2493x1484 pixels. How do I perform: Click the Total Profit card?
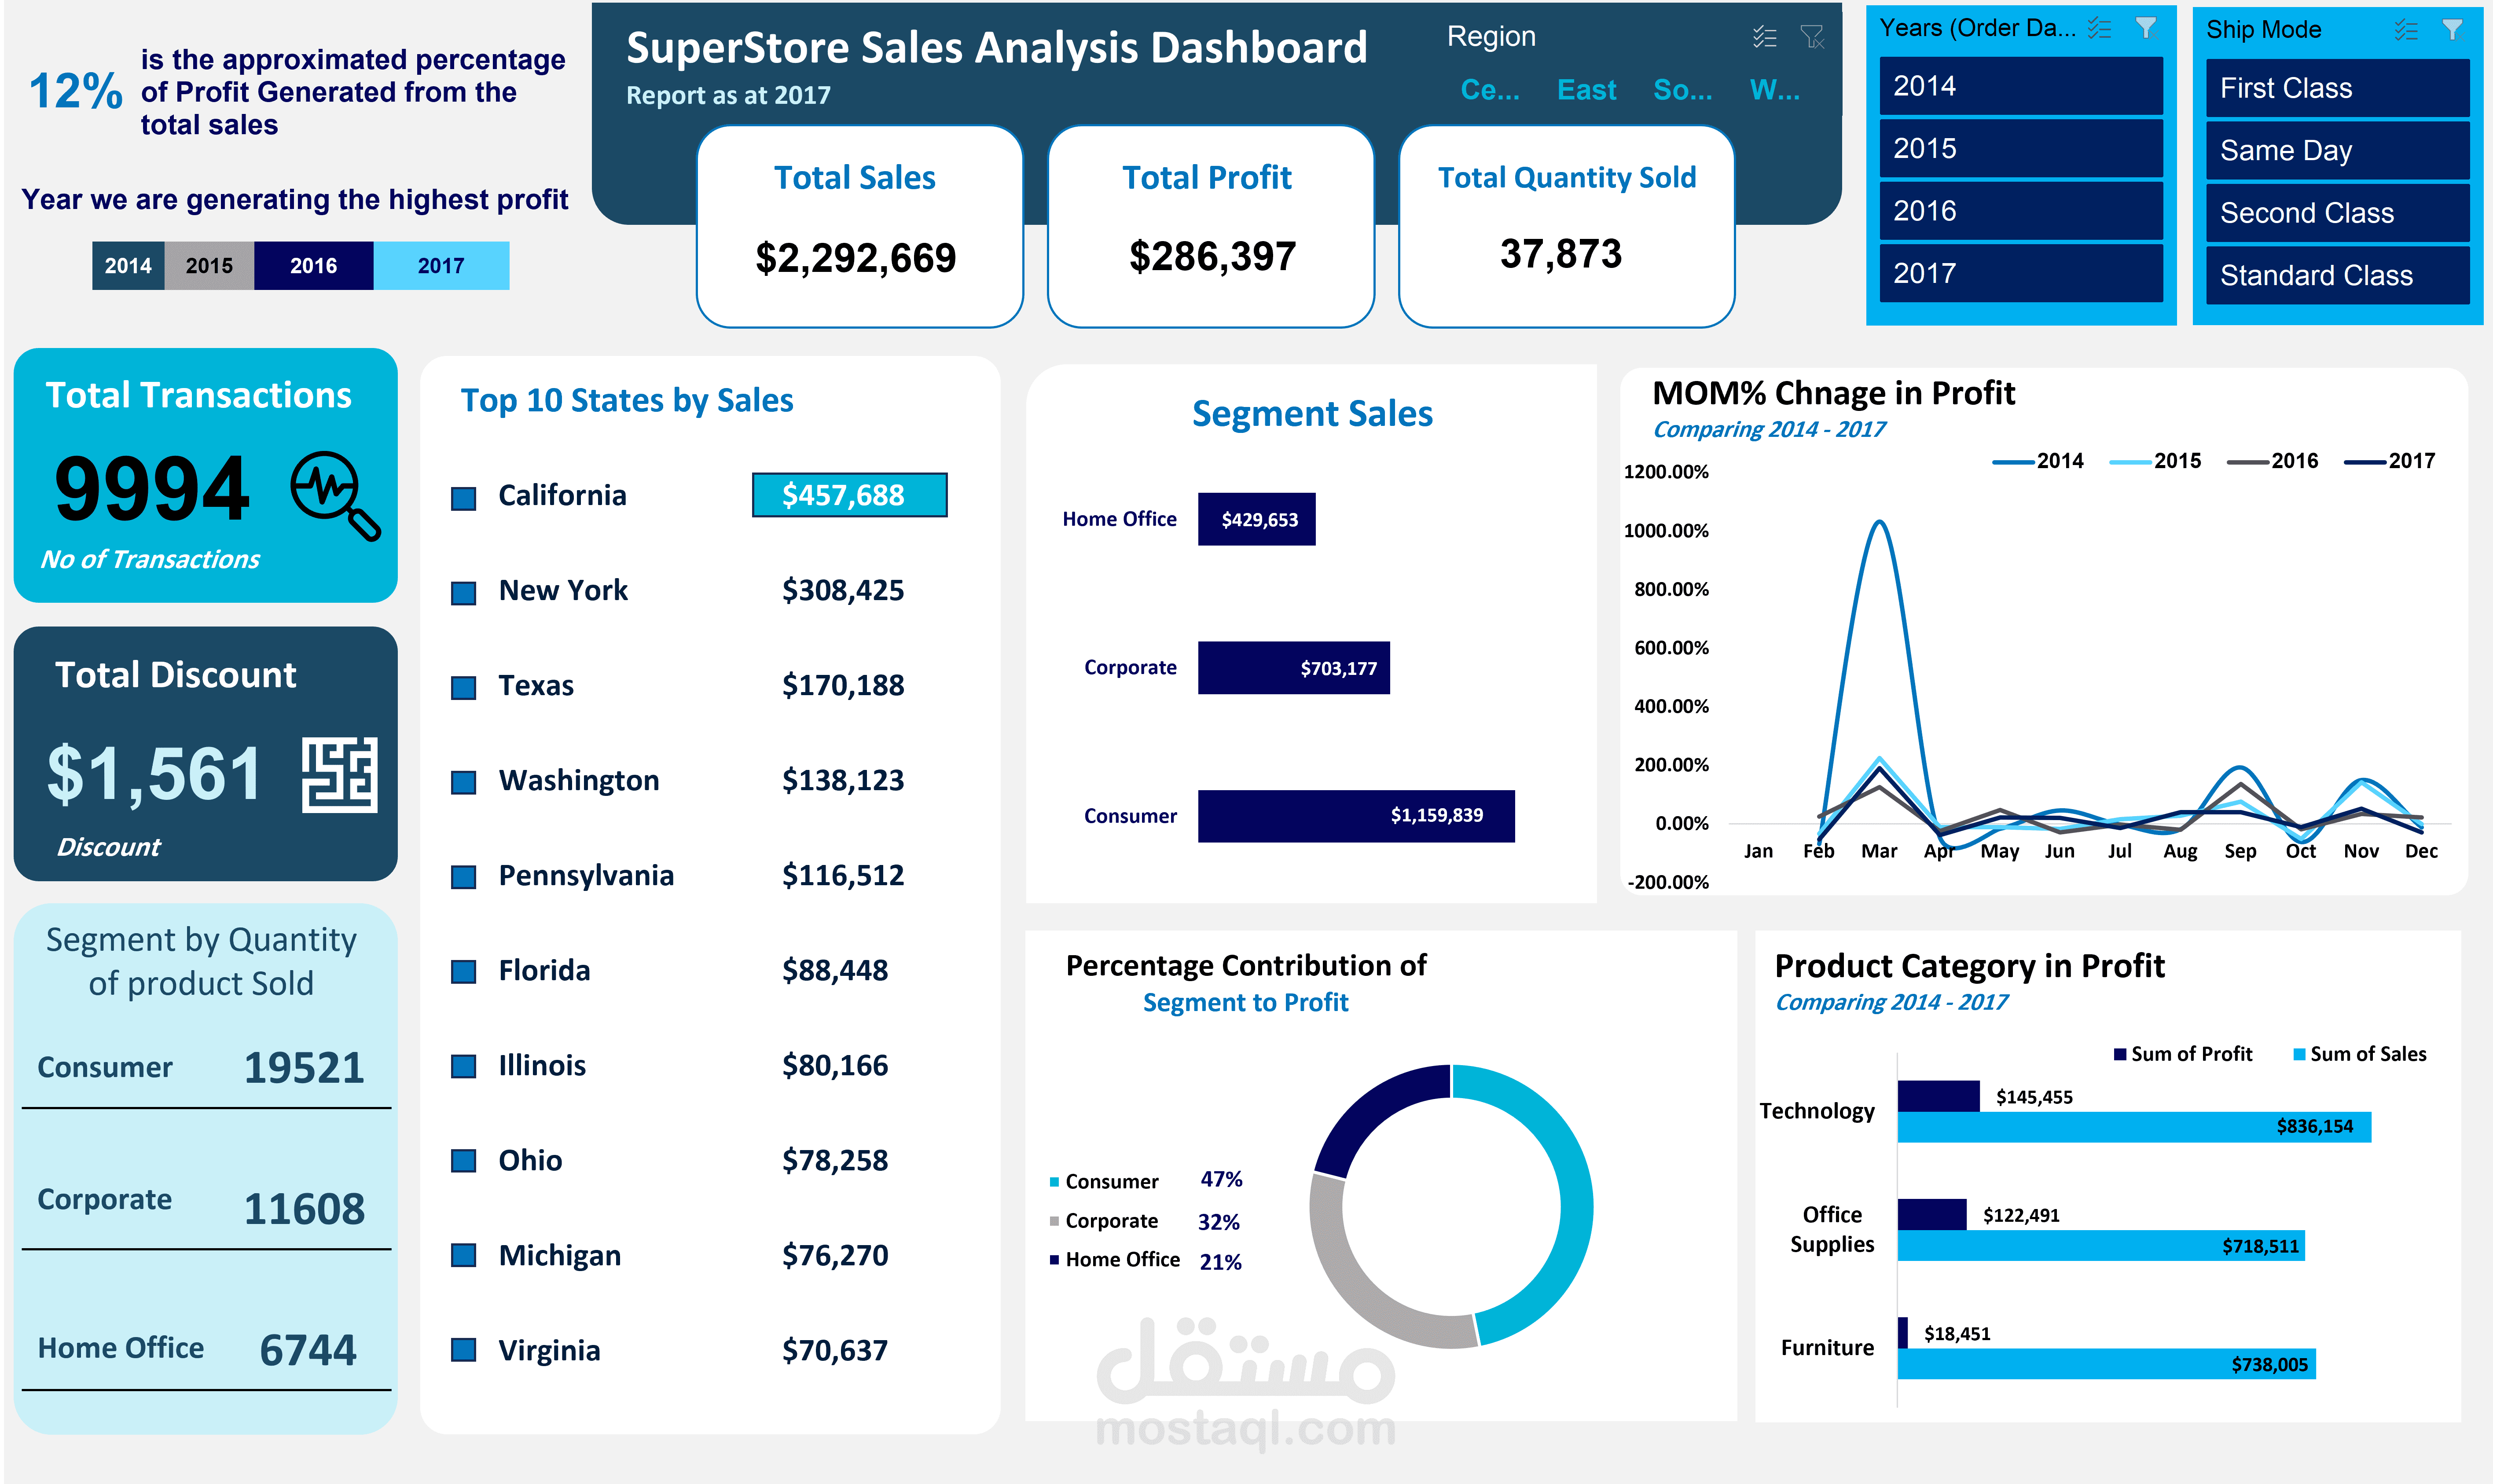coord(1210,226)
